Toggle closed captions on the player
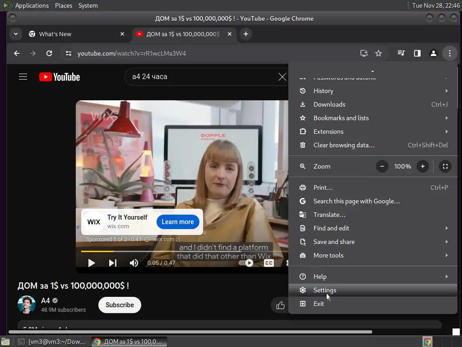This screenshot has width=462, height=347. [x=268, y=263]
